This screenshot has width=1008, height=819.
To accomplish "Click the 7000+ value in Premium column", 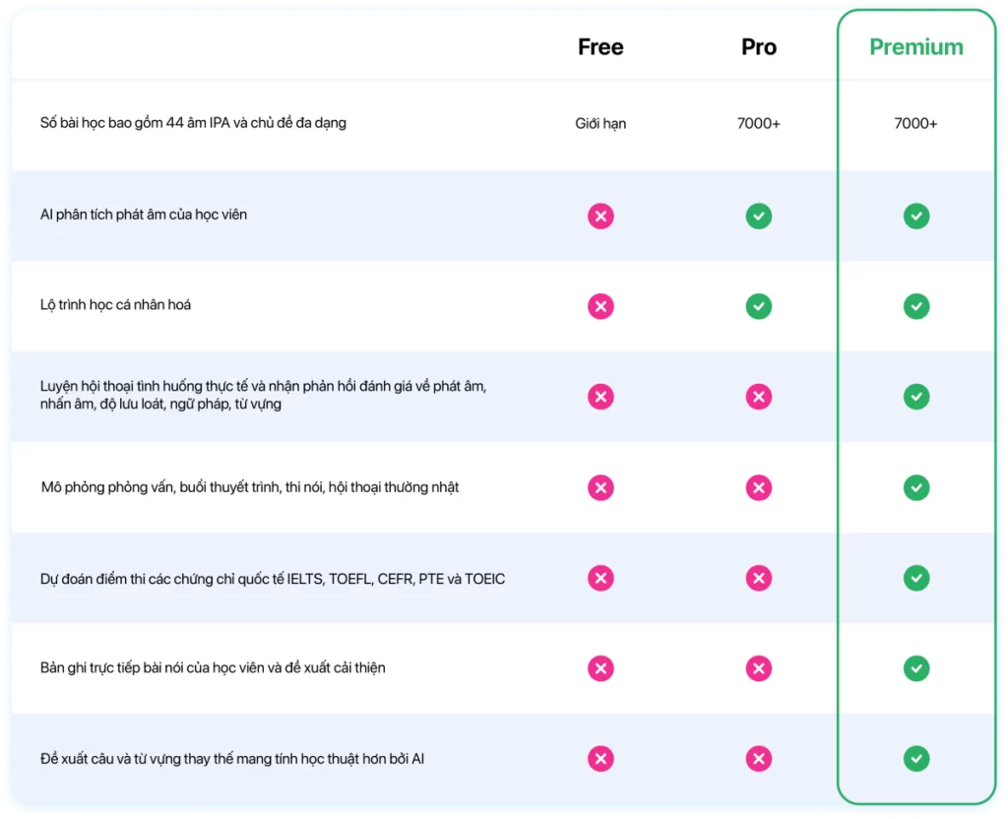I will pos(916,124).
